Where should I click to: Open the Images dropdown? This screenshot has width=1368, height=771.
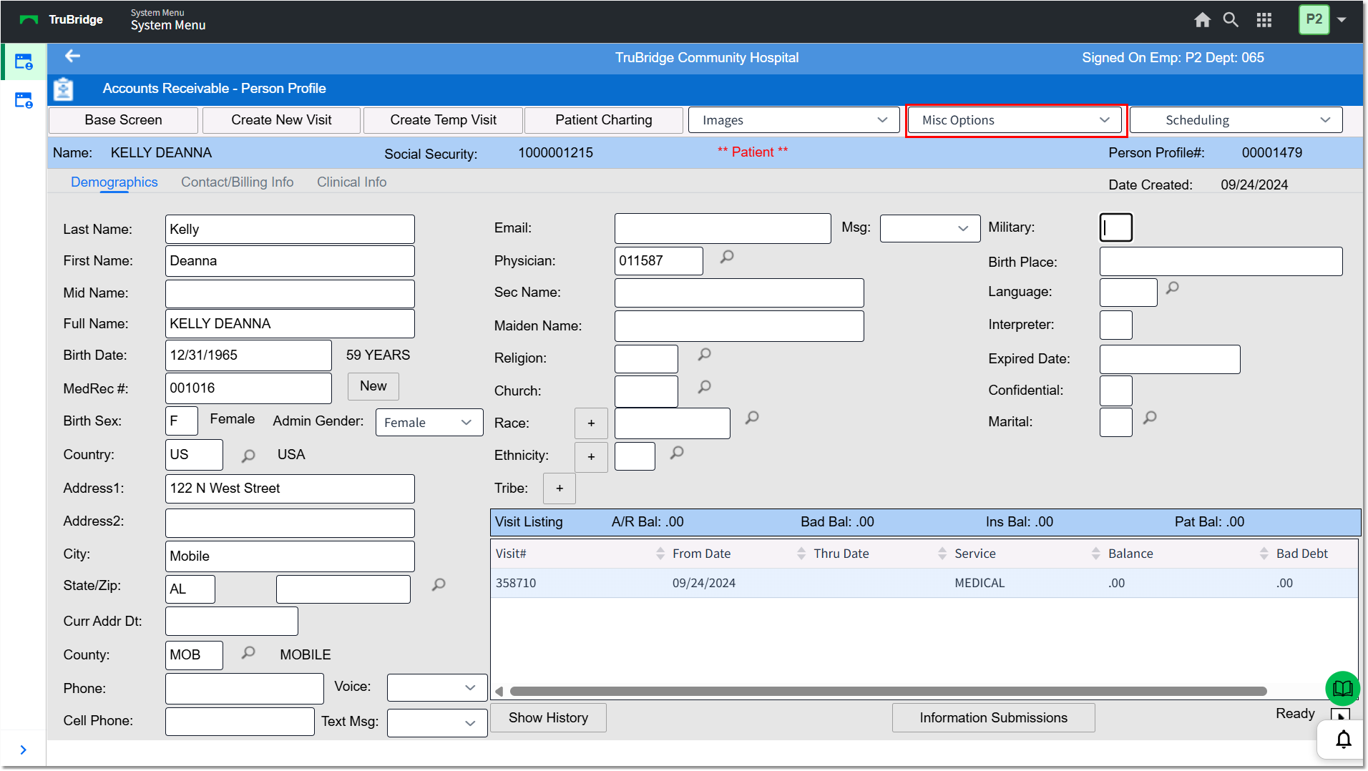tap(793, 120)
